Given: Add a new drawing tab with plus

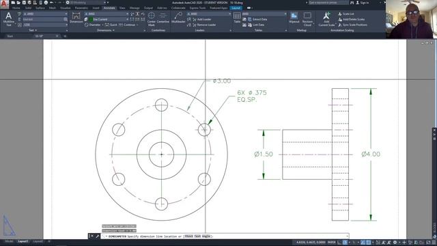Looking at the screenshot, I should pos(65,36).
